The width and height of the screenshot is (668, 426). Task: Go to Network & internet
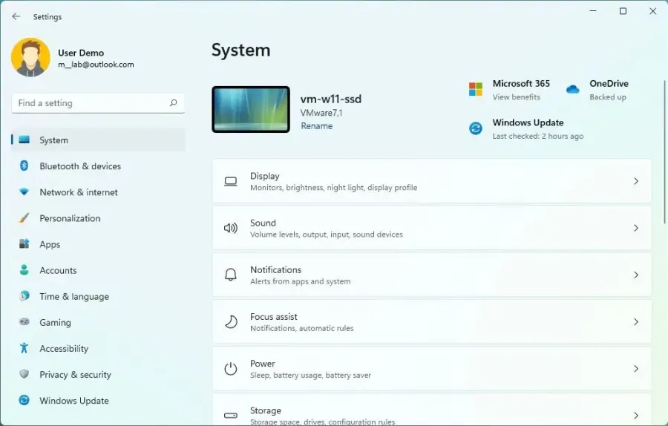(99, 192)
